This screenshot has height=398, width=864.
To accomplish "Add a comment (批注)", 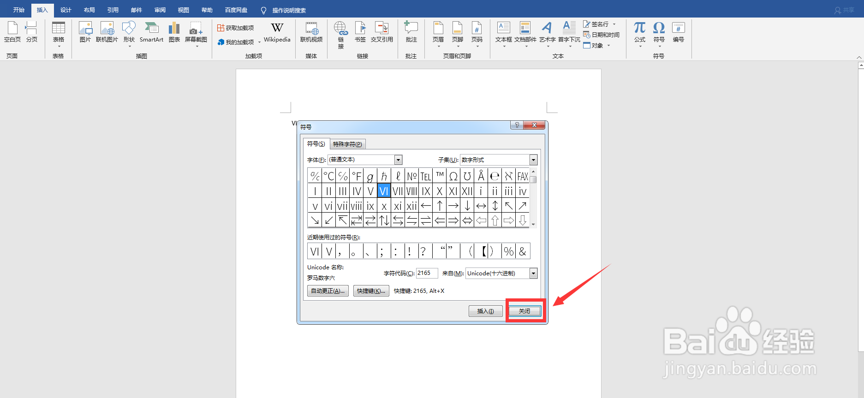I will [411, 32].
